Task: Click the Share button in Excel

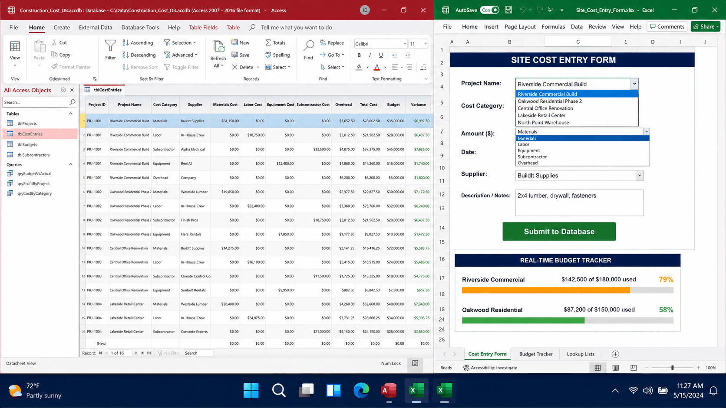Action: [x=706, y=26]
